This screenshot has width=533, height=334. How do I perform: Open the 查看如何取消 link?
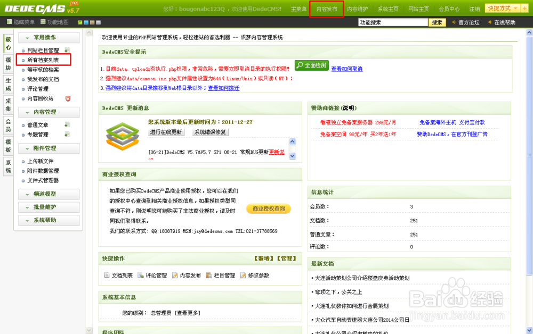tap(347, 69)
